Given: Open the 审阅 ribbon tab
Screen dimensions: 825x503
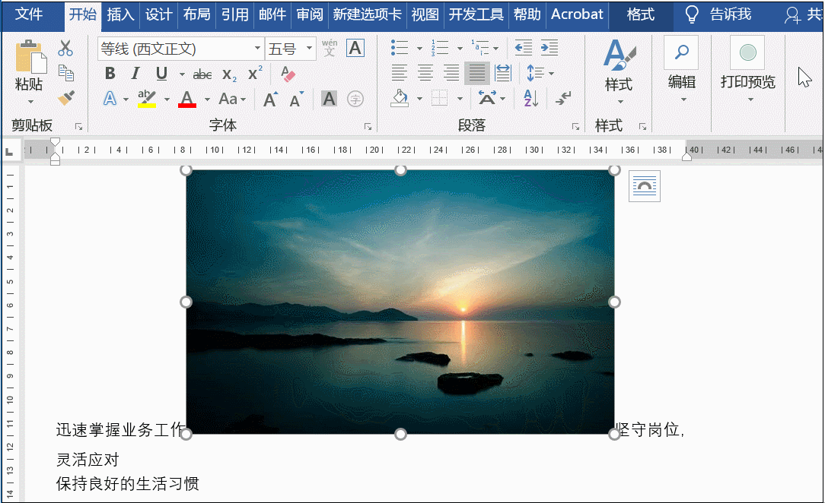Looking at the screenshot, I should (x=309, y=14).
